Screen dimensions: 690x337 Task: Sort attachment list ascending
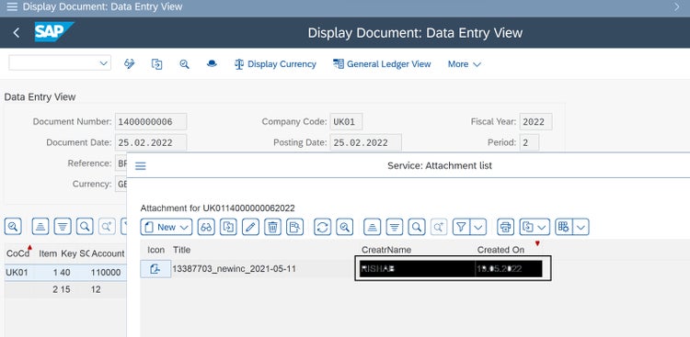373,227
